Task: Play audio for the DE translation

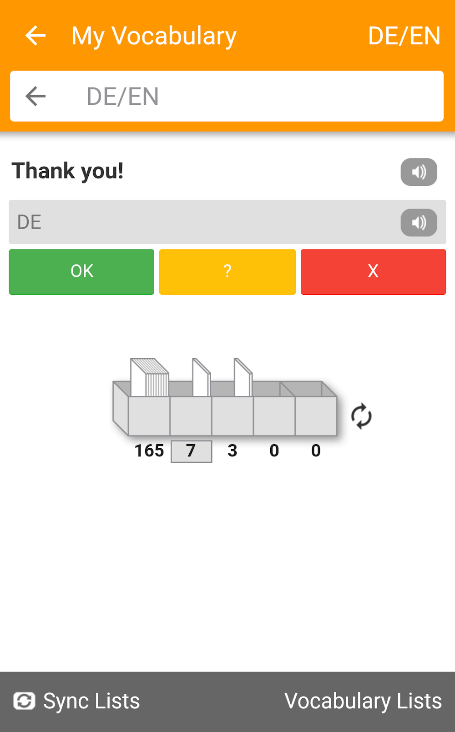Action: click(419, 223)
